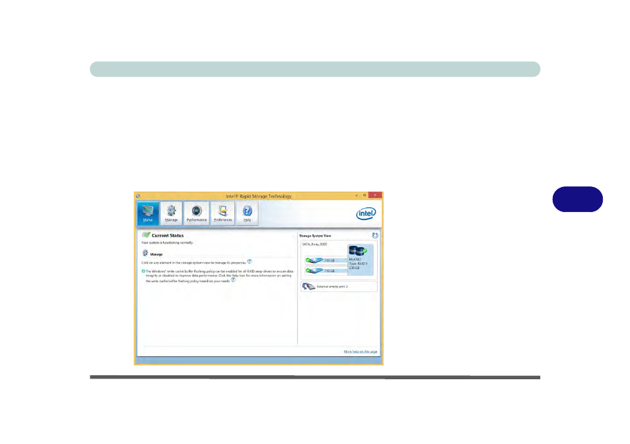This screenshot has height=444, width=630.
Task: Click the SATA_Array_0000 label
Action: coord(314,244)
